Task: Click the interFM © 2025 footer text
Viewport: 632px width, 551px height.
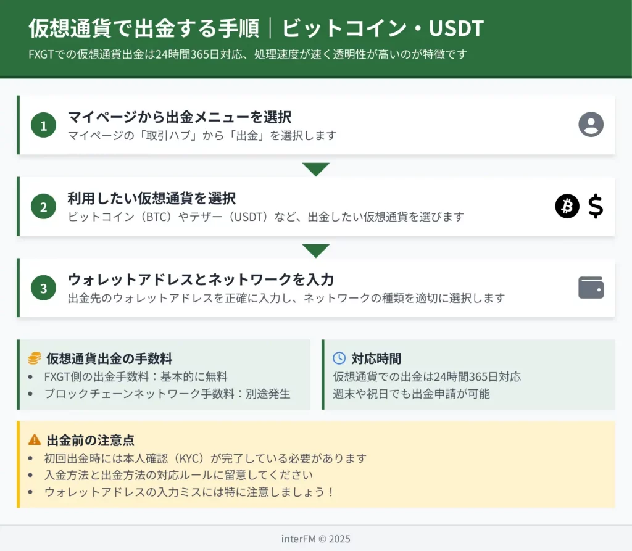Action: click(316, 539)
